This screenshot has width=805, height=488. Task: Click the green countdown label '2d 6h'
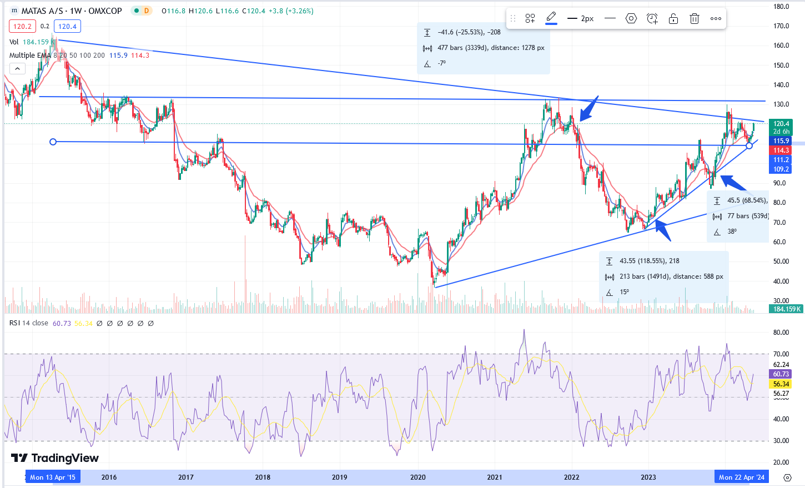pos(781,132)
